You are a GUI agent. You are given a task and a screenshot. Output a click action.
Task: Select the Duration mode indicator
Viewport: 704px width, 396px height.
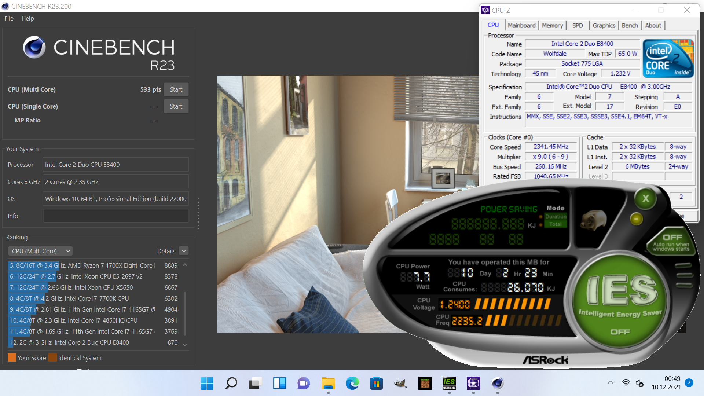click(x=555, y=216)
